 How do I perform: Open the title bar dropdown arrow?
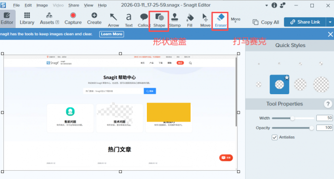(266, 5)
